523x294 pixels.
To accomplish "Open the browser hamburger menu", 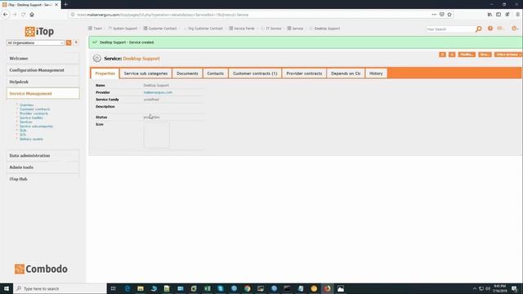I will click(x=517, y=15).
